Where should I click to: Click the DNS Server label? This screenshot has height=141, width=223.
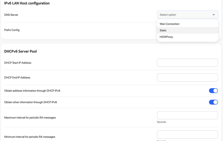[x=11, y=15]
